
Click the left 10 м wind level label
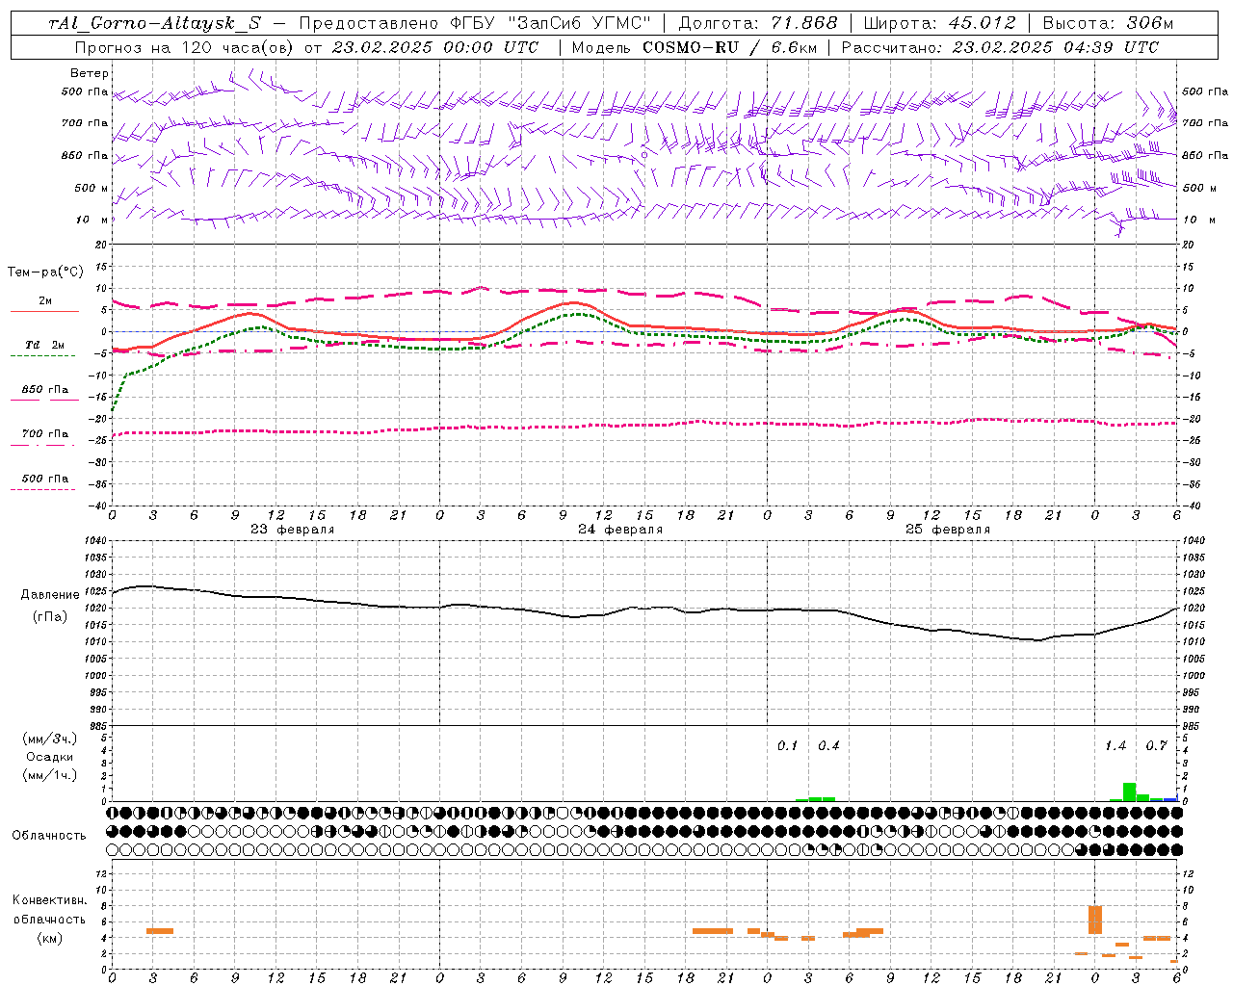92,221
